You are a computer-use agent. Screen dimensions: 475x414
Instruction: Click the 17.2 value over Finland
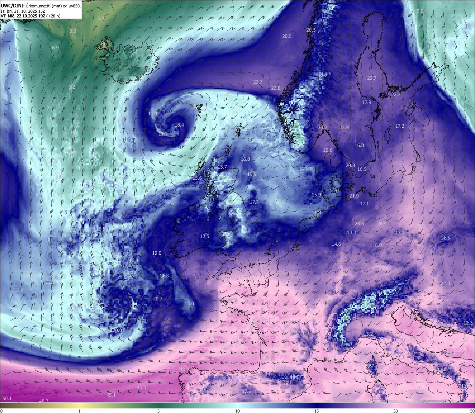pyautogui.click(x=400, y=126)
